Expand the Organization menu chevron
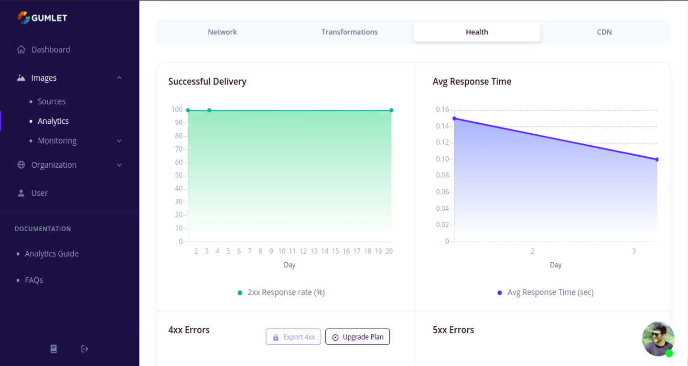This screenshot has width=688, height=366. pyautogui.click(x=119, y=165)
